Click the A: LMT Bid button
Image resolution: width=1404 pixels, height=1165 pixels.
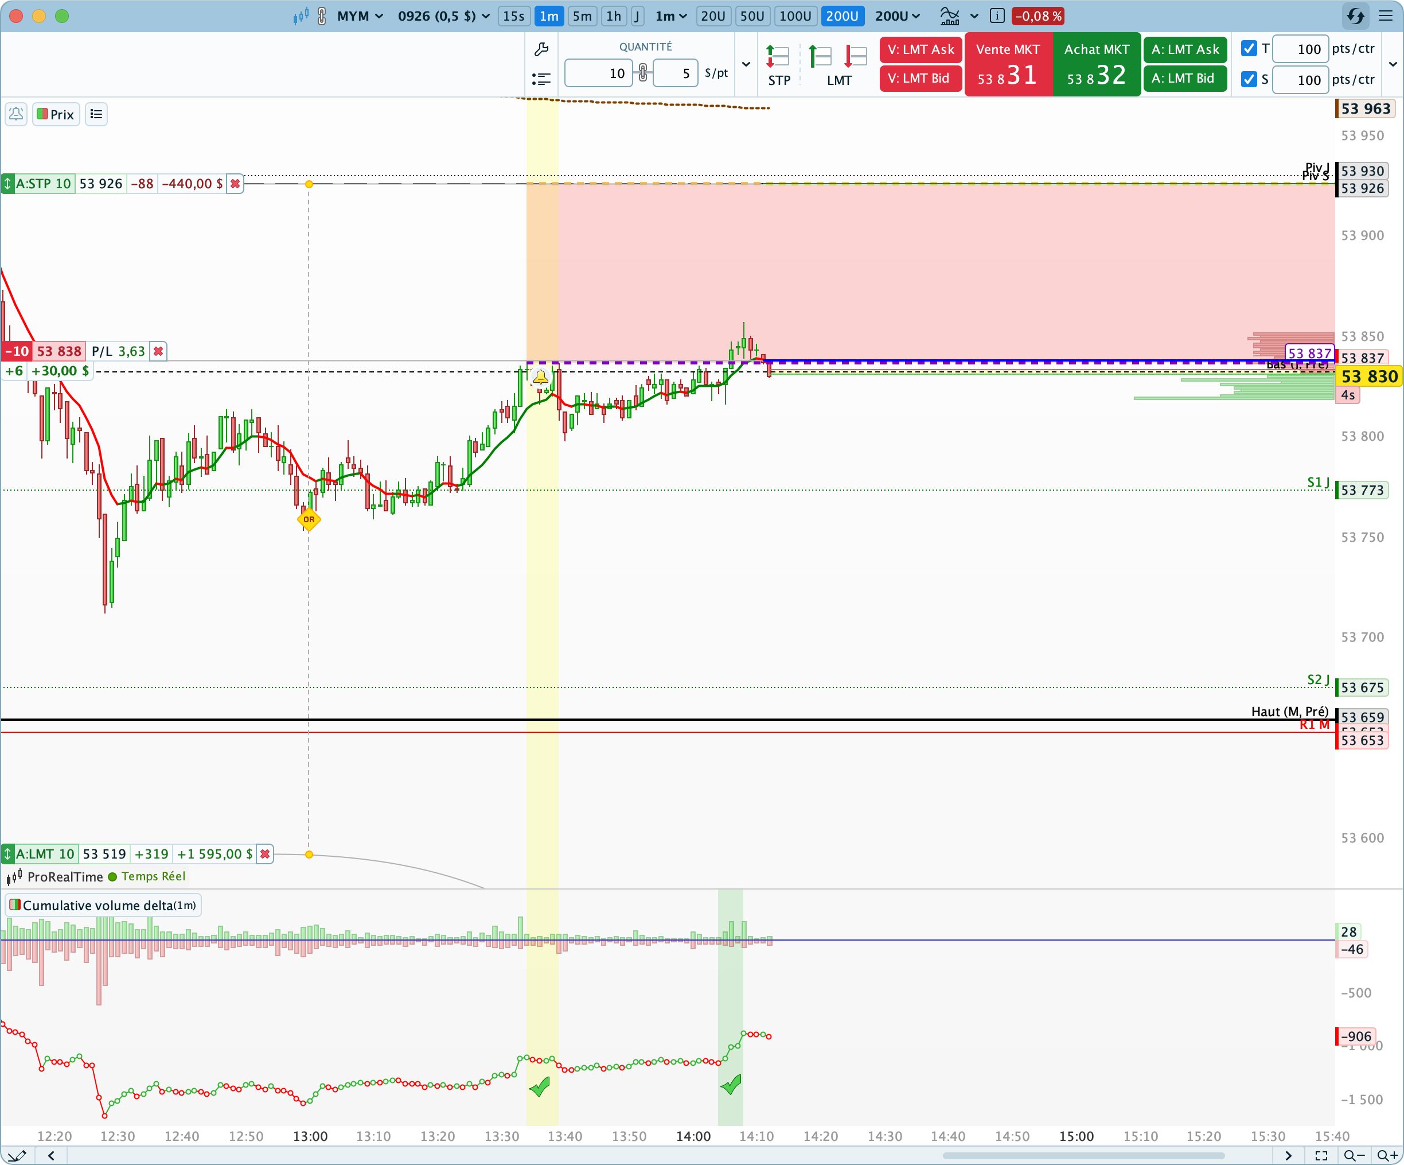1185,78
